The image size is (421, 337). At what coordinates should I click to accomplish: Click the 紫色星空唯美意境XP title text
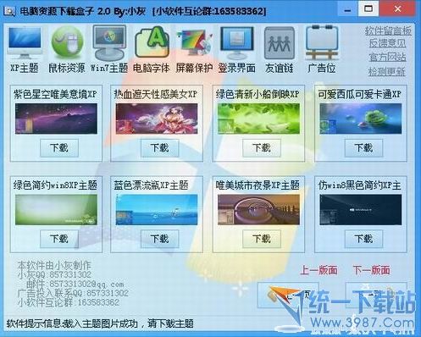[55, 94]
